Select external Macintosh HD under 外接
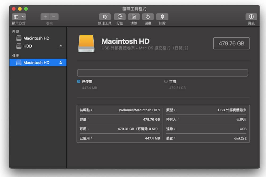The image size is (266, 177). 38,62
